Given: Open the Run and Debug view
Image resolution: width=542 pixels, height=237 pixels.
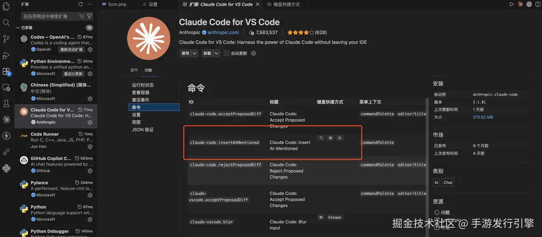Looking at the screenshot, I should [6, 55].
